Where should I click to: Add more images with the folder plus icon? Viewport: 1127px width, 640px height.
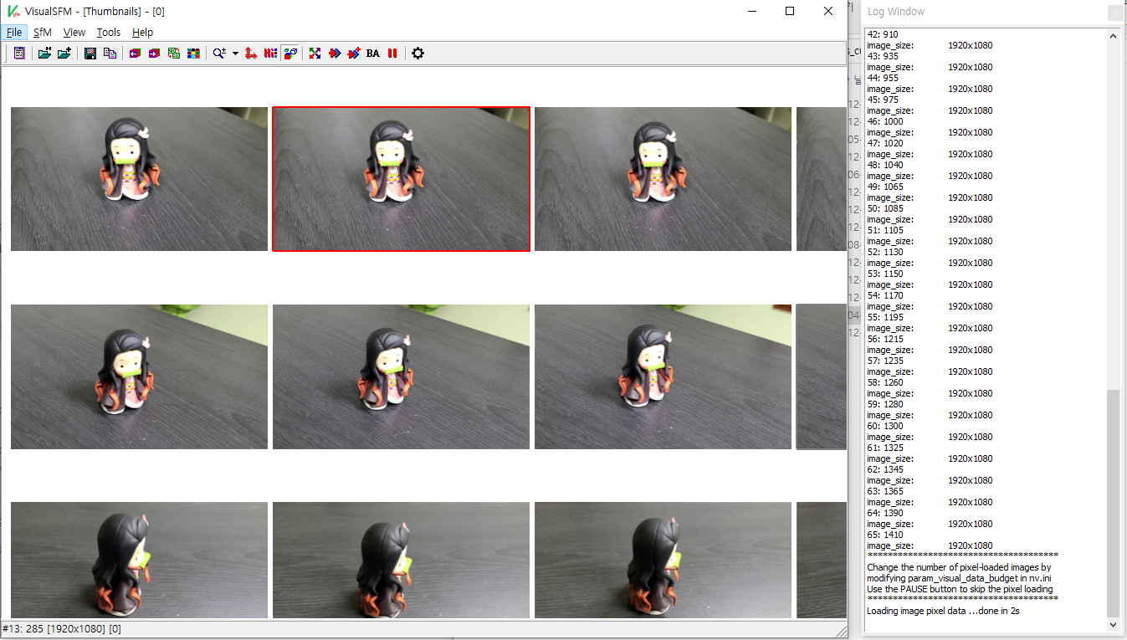pos(64,53)
